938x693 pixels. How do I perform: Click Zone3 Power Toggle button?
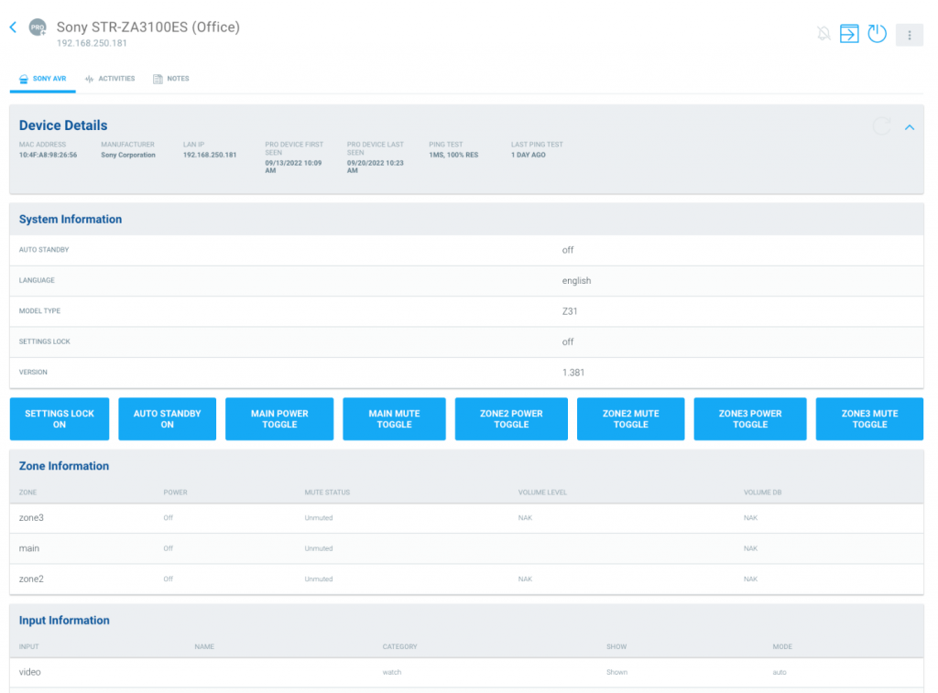[x=750, y=419]
